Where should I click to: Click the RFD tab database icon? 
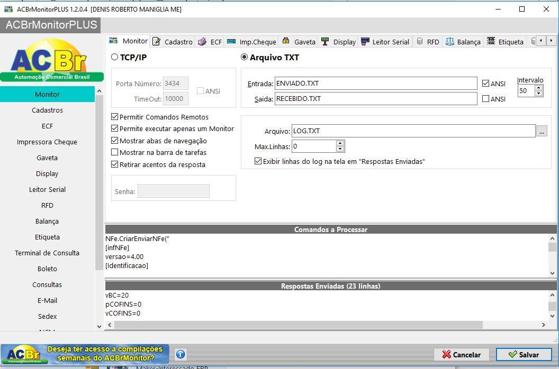(x=420, y=41)
